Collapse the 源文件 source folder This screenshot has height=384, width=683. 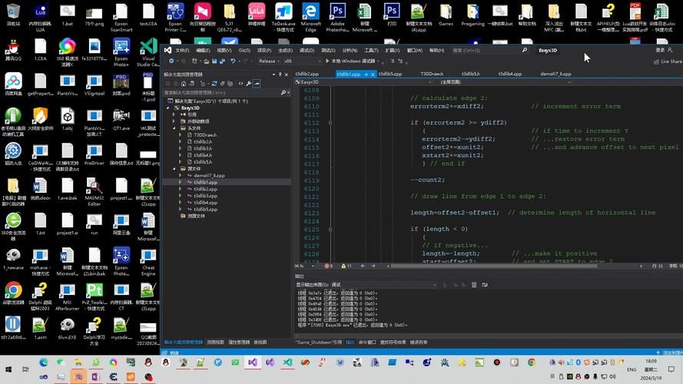[174, 169]
